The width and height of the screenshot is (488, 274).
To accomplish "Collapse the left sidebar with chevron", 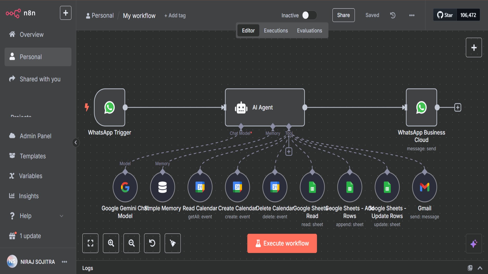I will 75,142.
